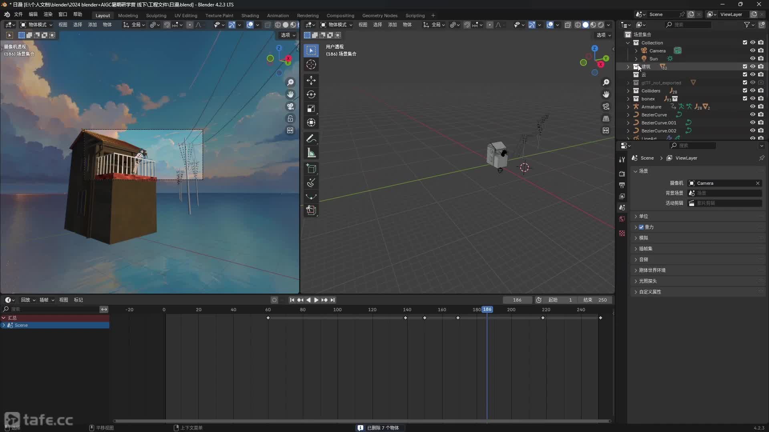Select the Measure tool
Viewport: 769px width, 432px height.
coord(311,153)
